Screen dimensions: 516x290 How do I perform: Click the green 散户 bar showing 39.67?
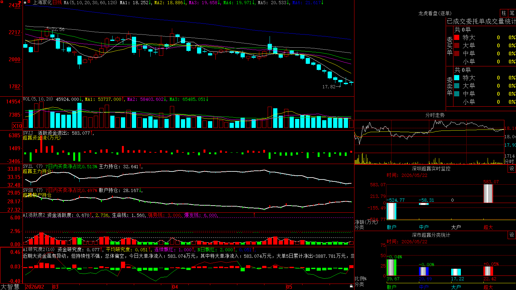pyautogui.click(x=392, y=267)
